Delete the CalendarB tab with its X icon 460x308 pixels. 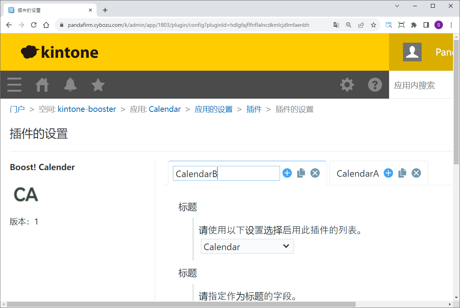pos(315,173)
